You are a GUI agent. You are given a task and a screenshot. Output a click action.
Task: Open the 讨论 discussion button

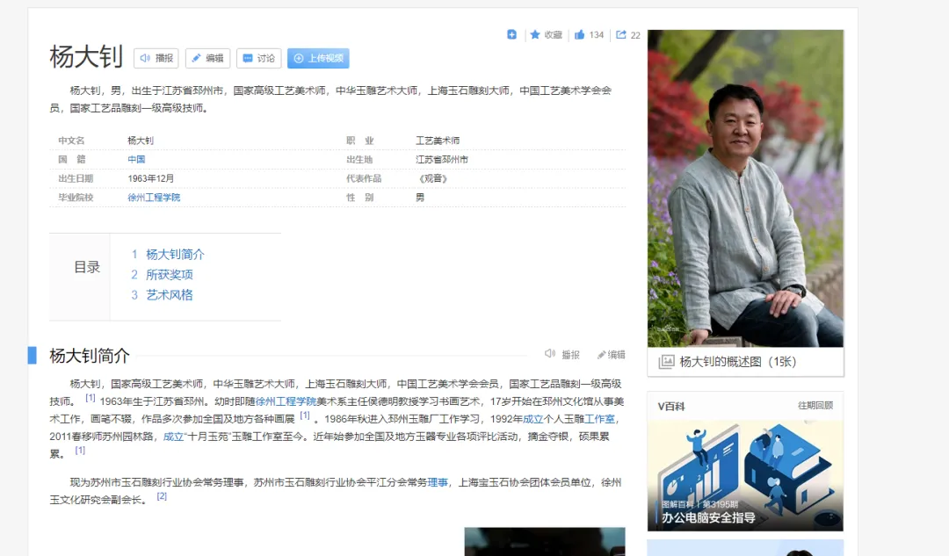click(259, 58)
